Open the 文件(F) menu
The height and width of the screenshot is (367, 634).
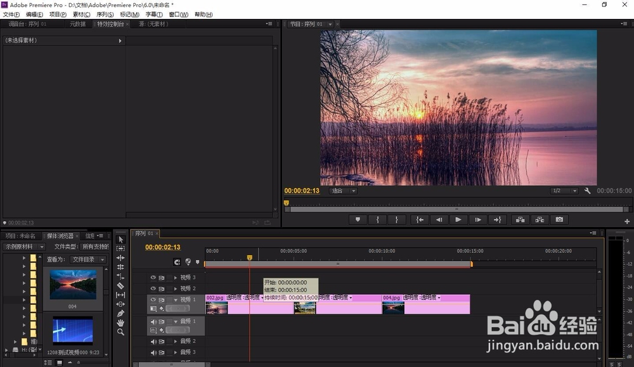pyautogui.click(x=11, y=15)
